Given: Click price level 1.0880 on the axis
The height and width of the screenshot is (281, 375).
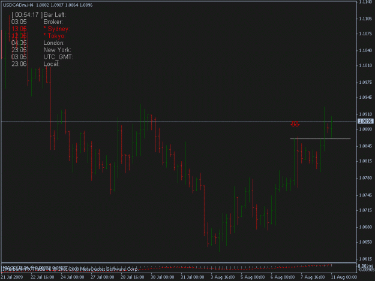Looking at the screenshot, I should coord(365,129).
